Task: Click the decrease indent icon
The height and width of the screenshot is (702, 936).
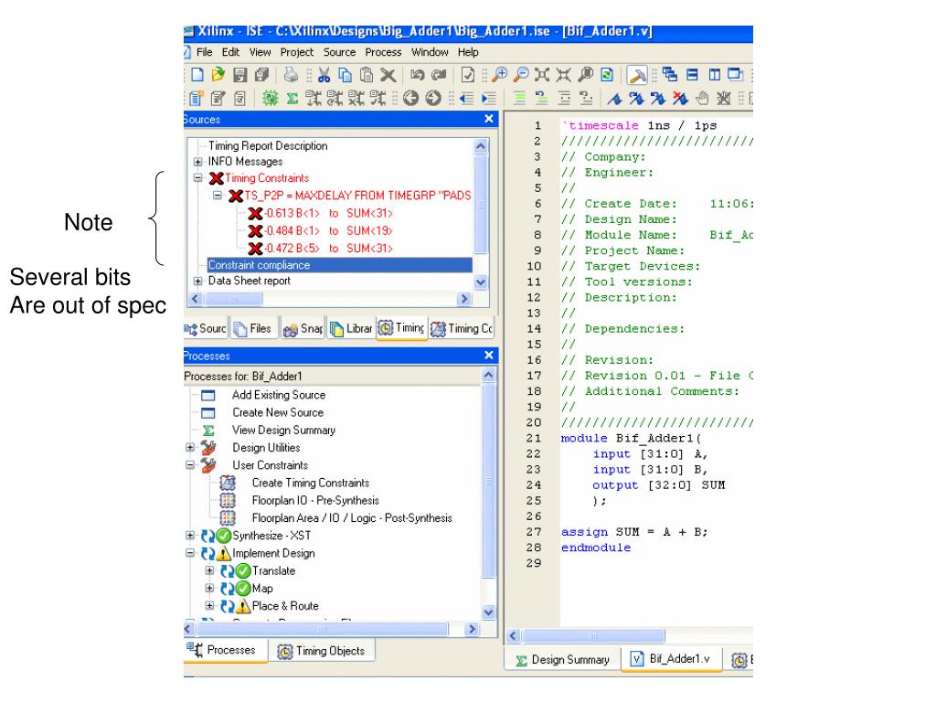Action: click(x=467, y=99)
